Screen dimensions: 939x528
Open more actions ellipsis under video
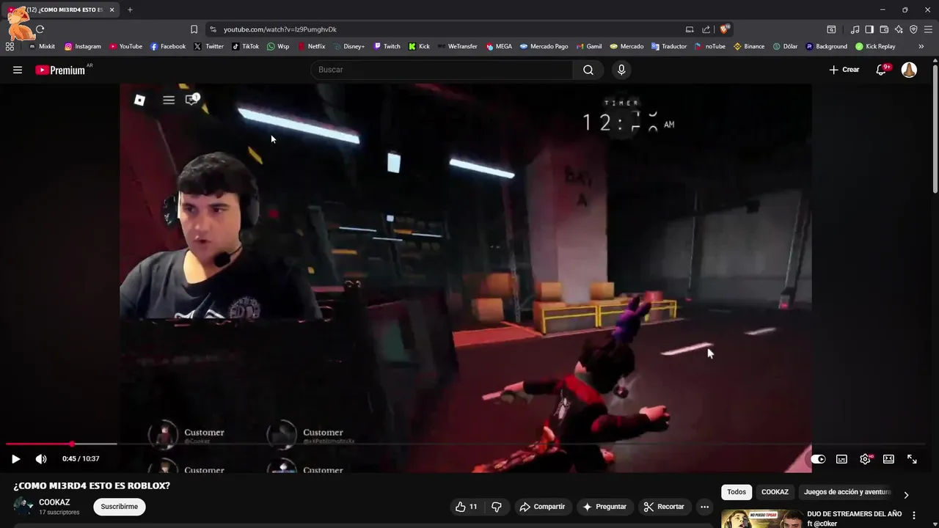[x=704, y=507]
